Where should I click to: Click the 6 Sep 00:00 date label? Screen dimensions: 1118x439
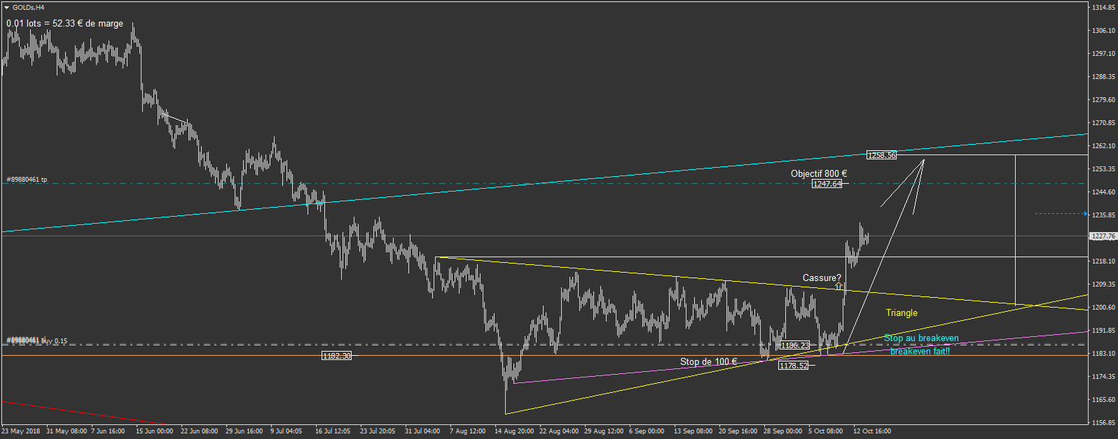(647, 431)
